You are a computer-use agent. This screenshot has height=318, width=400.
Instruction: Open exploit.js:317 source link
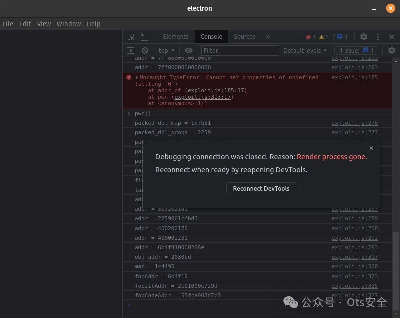(x=355, y=257)
